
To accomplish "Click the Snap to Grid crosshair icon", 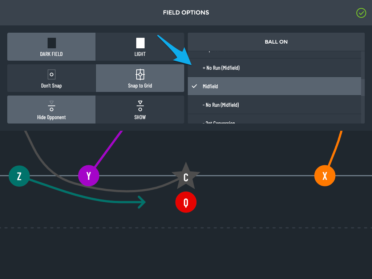I will pyautogui.click(x=140, y=74).
